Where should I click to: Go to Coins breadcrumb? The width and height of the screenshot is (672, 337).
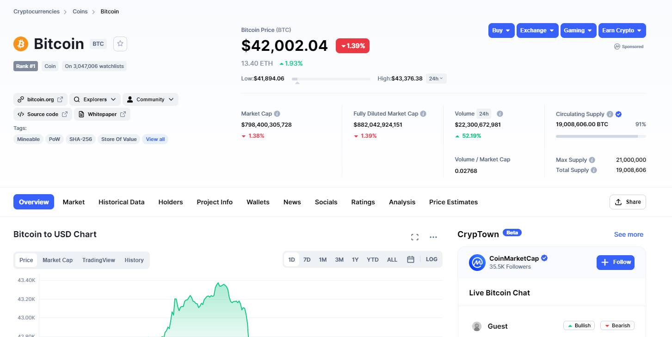coord(80,12)
